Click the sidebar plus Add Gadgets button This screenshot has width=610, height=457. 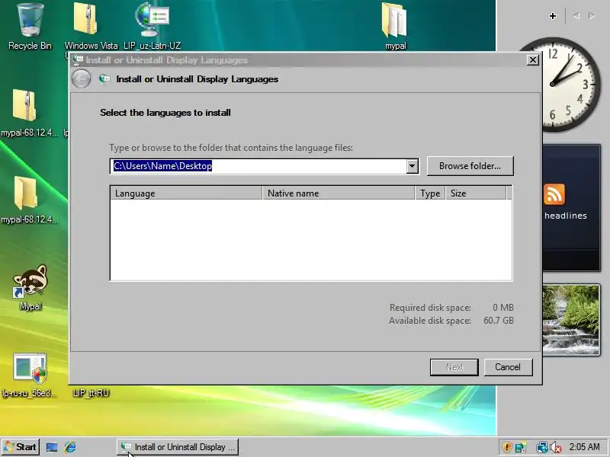pos(553,16)
